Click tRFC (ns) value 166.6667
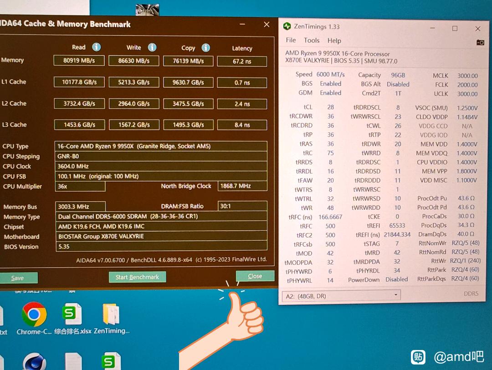Screen dimensions: 492x370 pyautogui.click(x=330, y=217)
